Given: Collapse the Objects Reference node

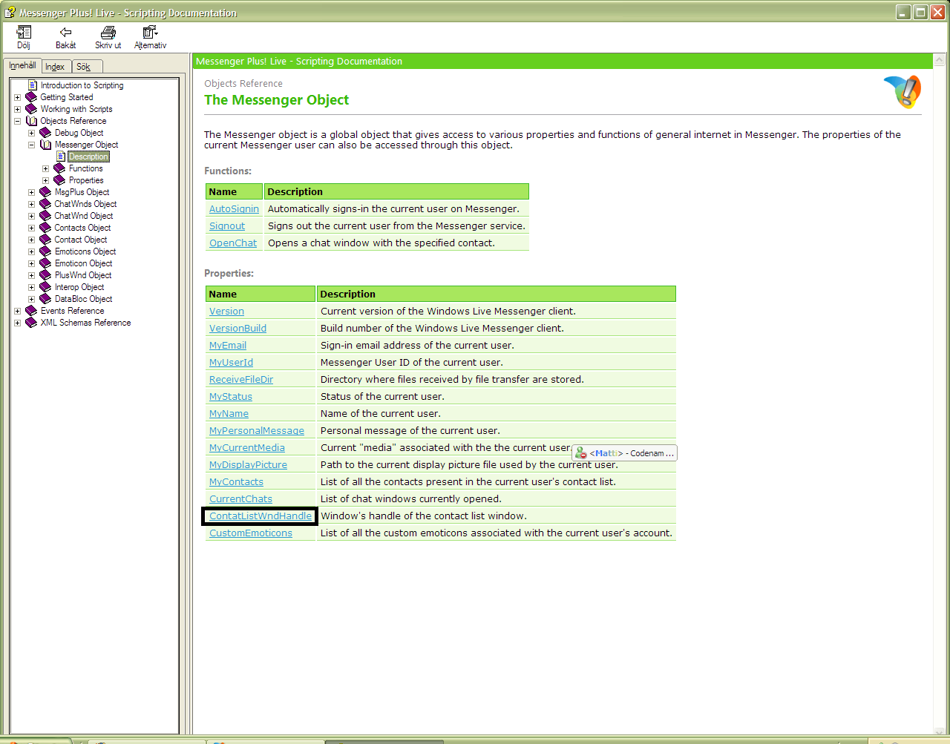Looking at the screenshot, I should point(17,121).
